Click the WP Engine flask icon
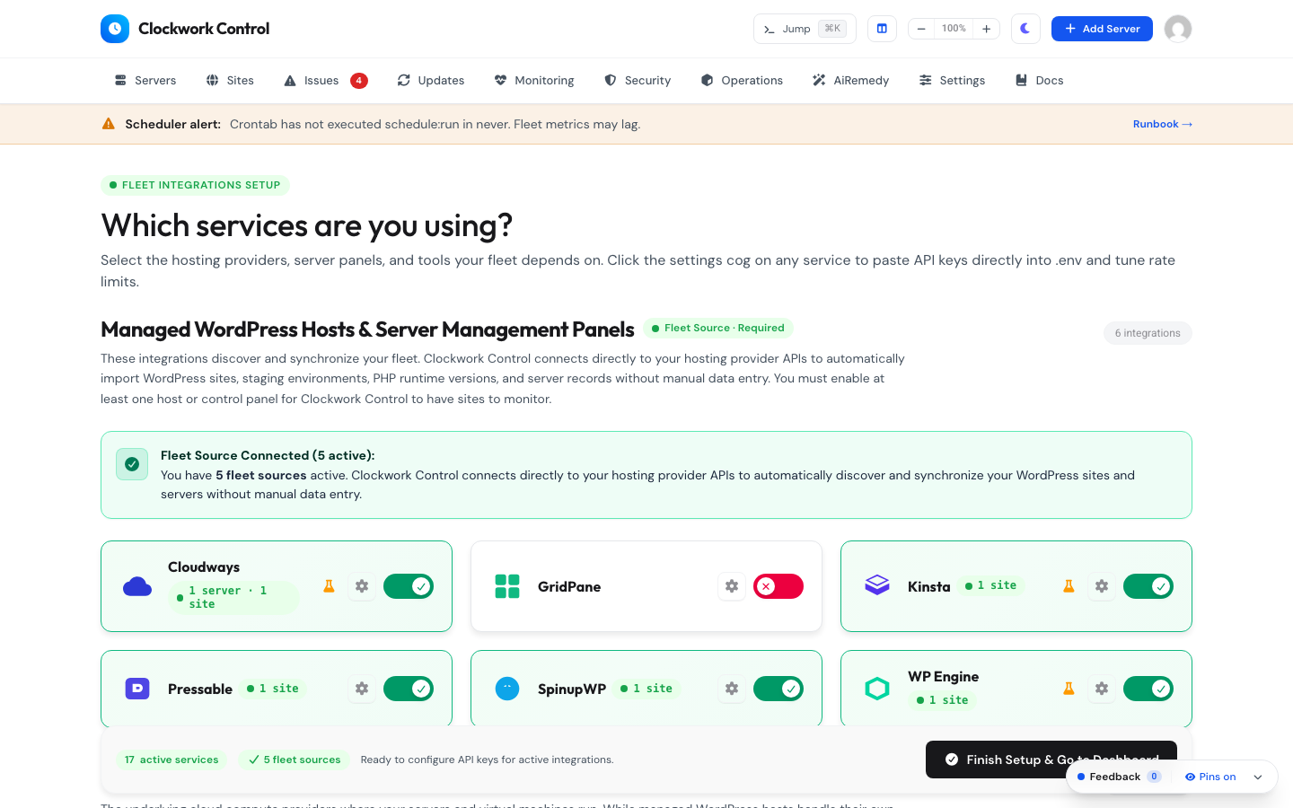 click(1069, 689)
